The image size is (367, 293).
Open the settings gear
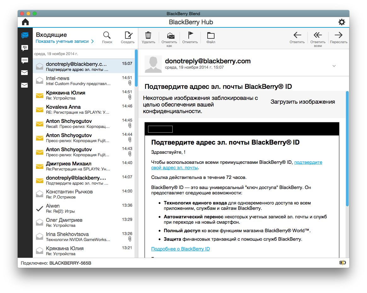click(342, 22)
